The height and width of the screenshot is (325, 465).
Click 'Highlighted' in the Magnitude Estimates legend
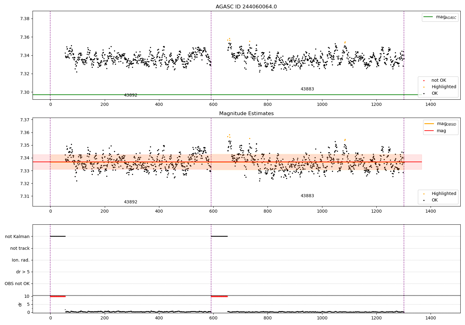(x=444, y=194)
